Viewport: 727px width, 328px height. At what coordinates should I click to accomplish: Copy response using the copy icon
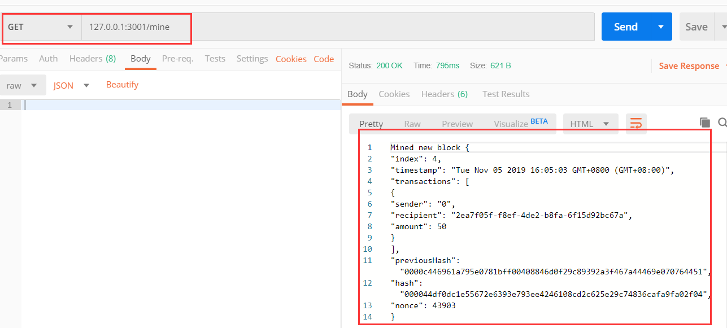point(704,123)
